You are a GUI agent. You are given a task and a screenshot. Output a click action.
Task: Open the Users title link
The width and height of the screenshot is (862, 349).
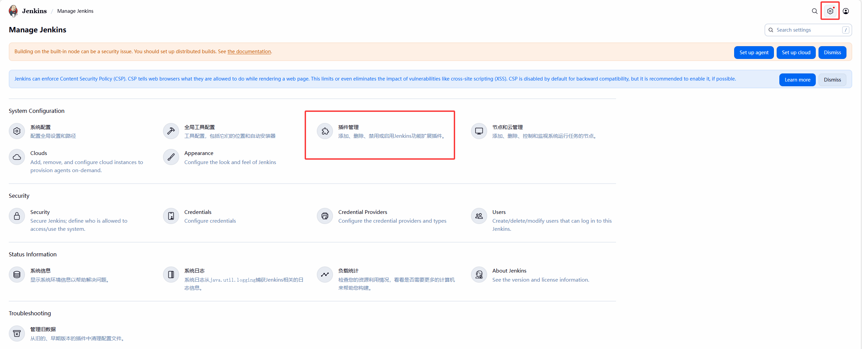pos(499,212)
